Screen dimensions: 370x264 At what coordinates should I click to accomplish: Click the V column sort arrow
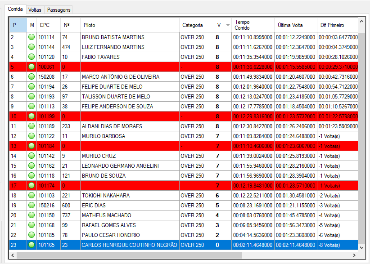pos(228,25)
